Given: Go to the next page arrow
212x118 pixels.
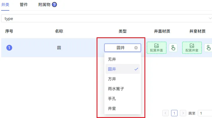Looking at the screenshot, I should [x=183, y=113].
